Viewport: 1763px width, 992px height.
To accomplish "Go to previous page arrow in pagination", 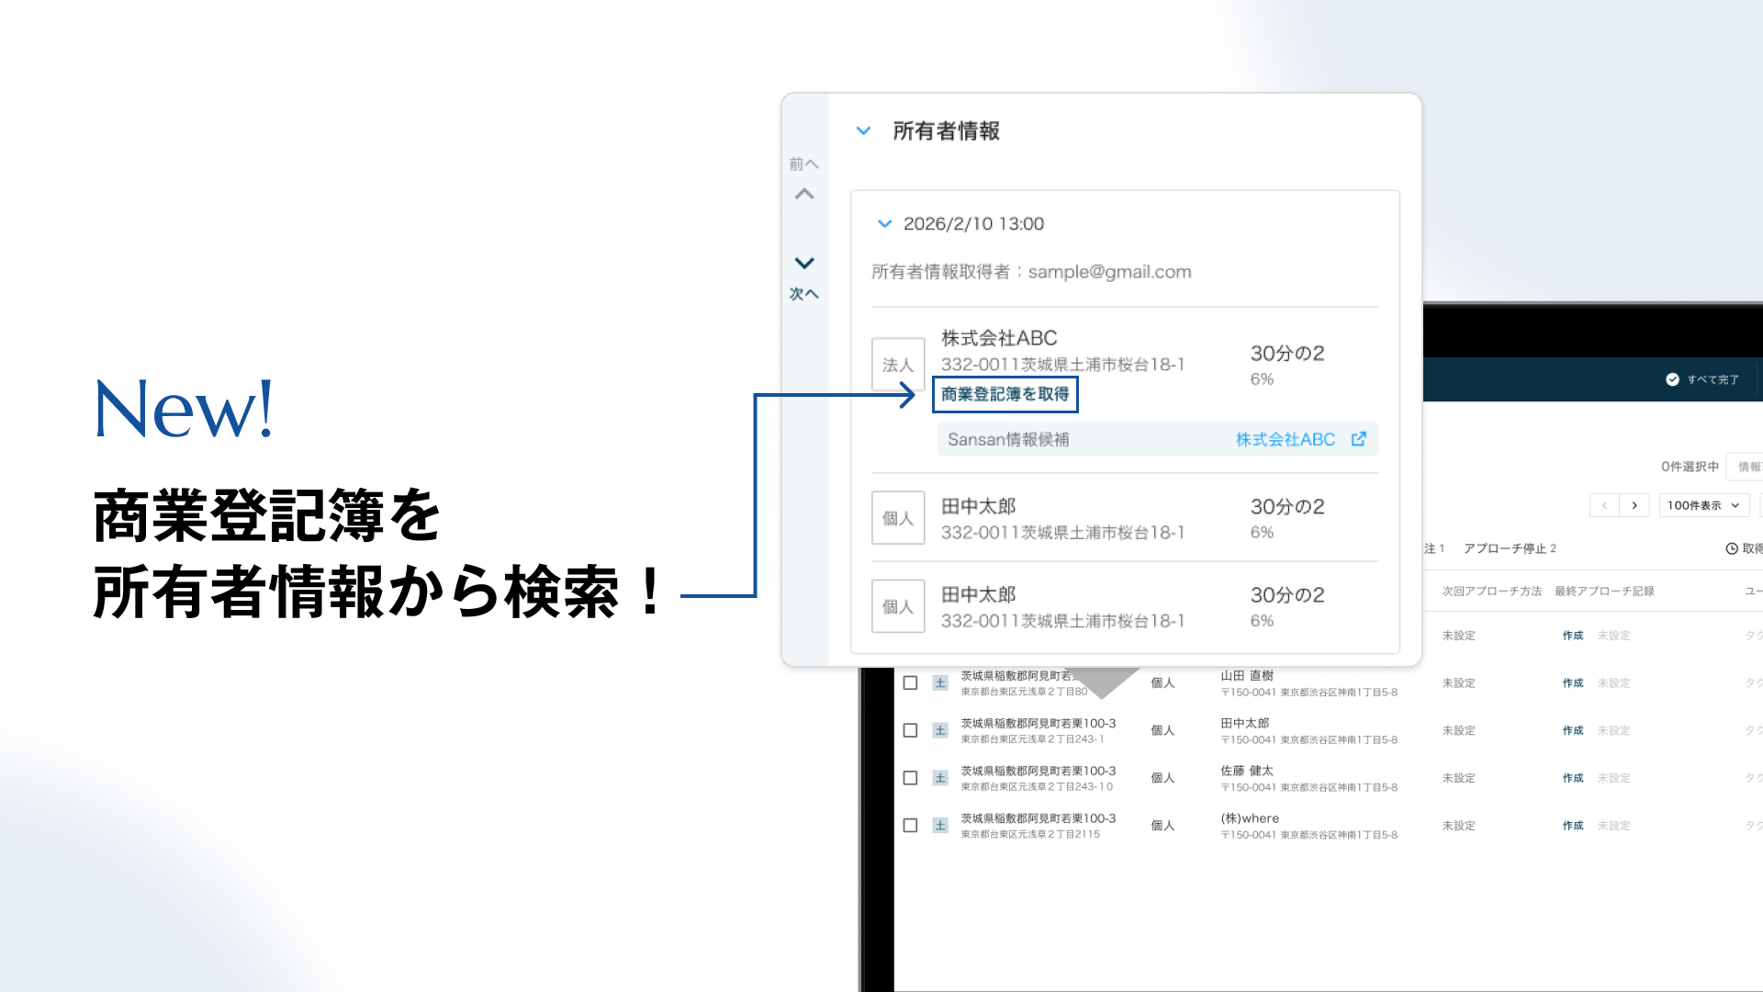I will (x=1604, y=505).
